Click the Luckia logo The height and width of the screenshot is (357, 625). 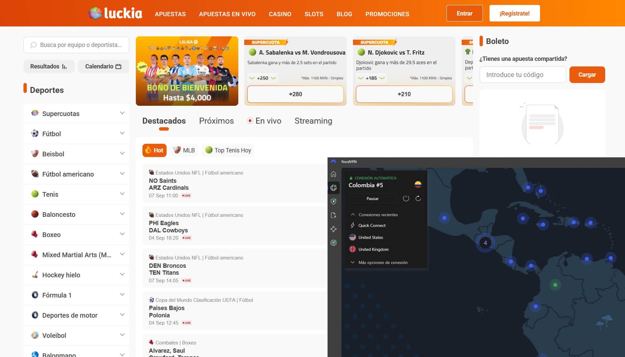coord(115,14)
